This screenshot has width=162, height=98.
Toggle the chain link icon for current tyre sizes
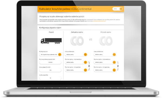coord(89,66)
